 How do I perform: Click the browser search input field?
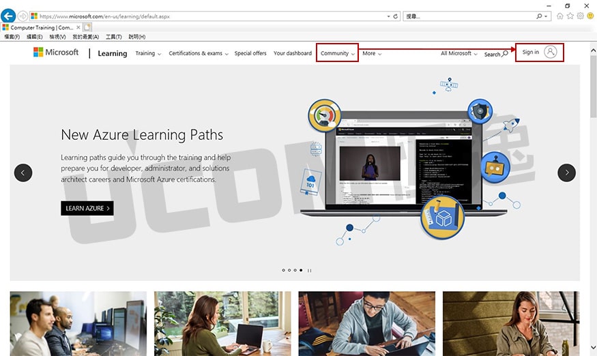pyautogui.click(x=469, y=16)
